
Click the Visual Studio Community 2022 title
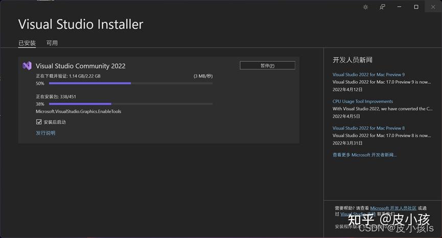tap(80, 66)
